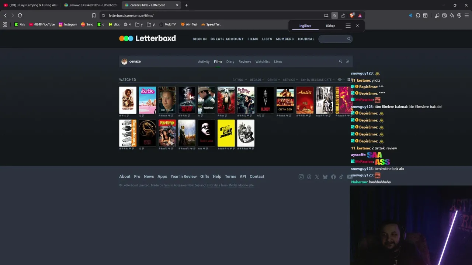The image size is (472, 265).
Task: Open the Pulp Fiction film poster
Action: click(x=167, y=133)
